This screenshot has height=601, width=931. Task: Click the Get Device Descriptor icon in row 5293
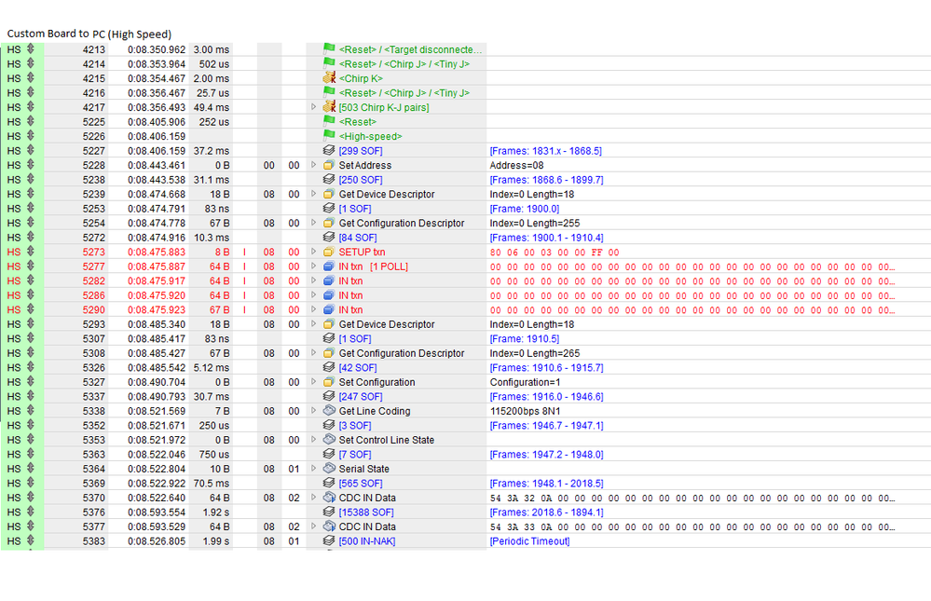click(x=329, y=324)
